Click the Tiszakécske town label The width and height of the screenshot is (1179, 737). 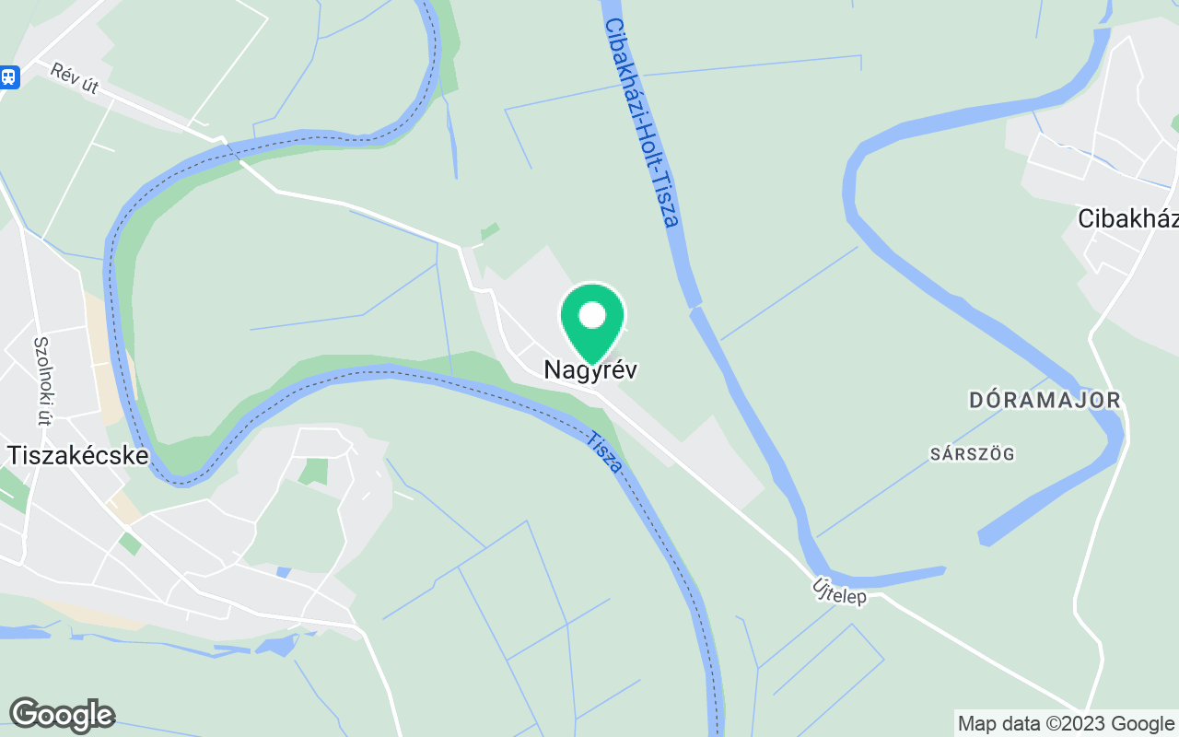pyautogui.click(x=77, y=455)
